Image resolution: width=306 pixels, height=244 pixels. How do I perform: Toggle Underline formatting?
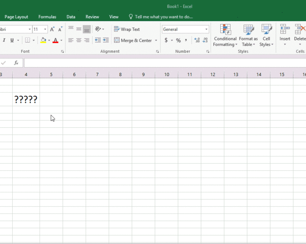coord(12,40)
